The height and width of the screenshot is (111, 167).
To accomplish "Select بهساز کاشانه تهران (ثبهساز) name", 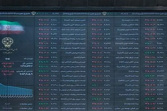I will tap(127, 44).
